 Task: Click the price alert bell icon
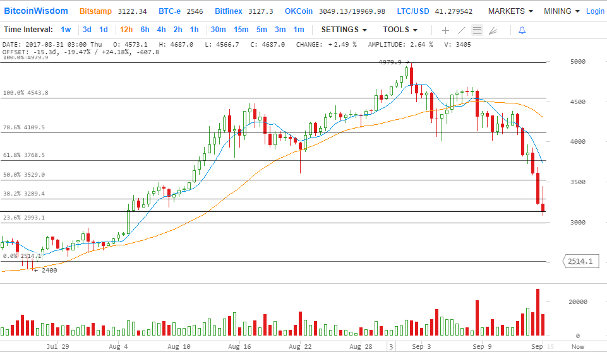click(x=521, y=30)
